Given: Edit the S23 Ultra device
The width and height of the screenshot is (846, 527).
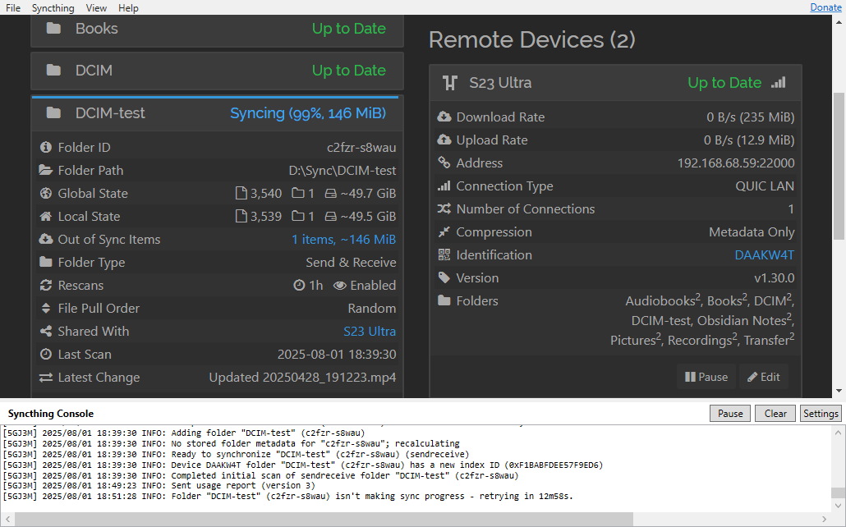Looking at the screenshot, I should pos(763,377).
